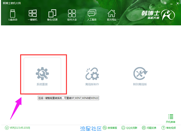The height and width of the screenshot is (131, 181).
Task: Click the version checkmark icon
Action: point(7,128)
